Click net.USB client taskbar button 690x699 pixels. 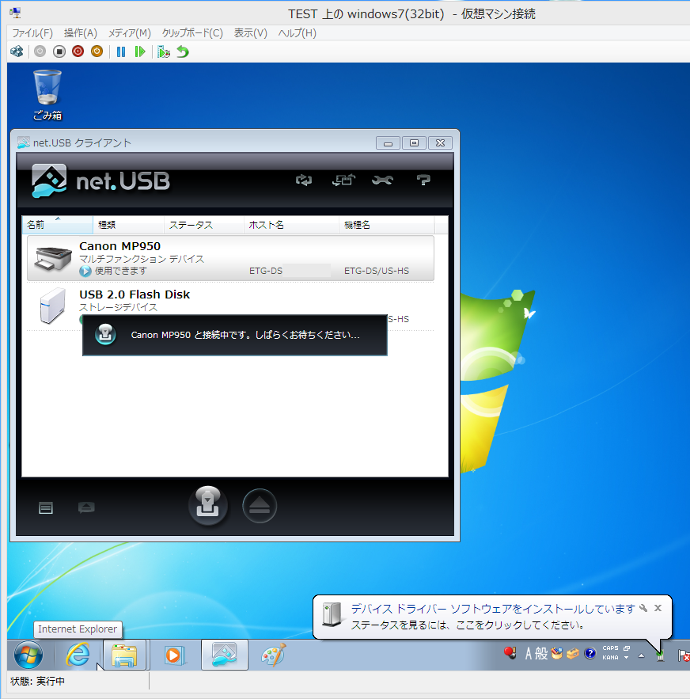click(224, 655)
